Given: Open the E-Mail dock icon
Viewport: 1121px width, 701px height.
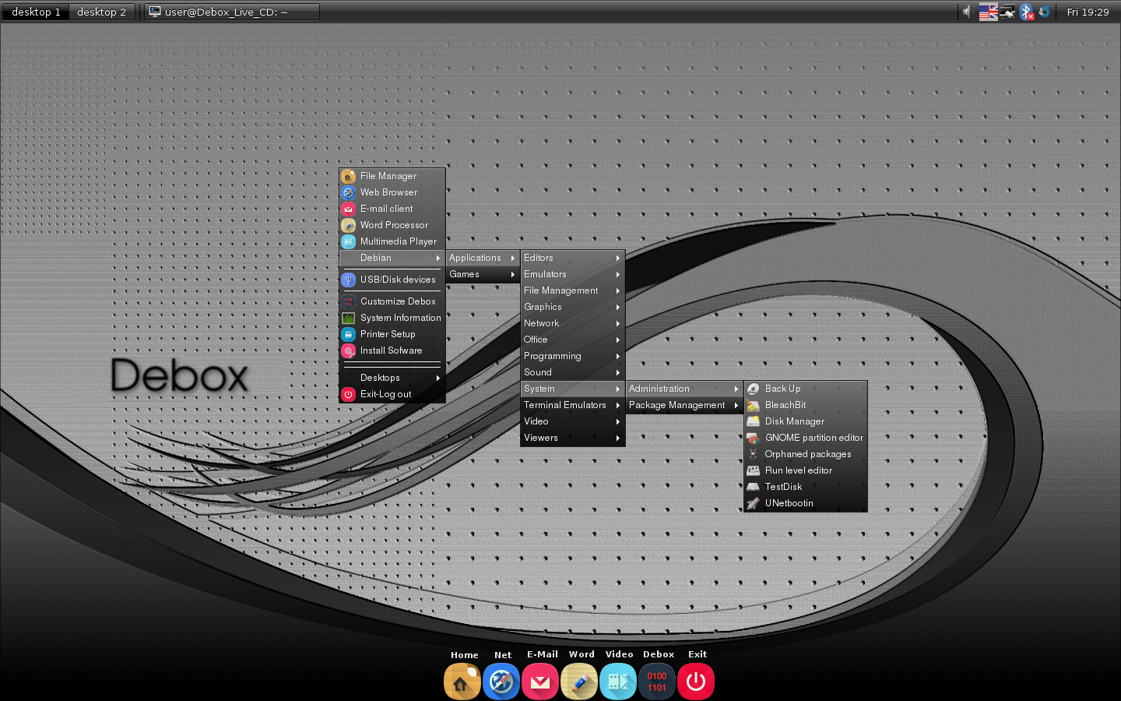Looking at the screenshot, I should click(540, 682).
